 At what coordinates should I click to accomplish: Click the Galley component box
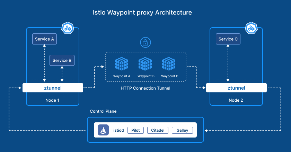pyautogui.click(x=182, y=130)
